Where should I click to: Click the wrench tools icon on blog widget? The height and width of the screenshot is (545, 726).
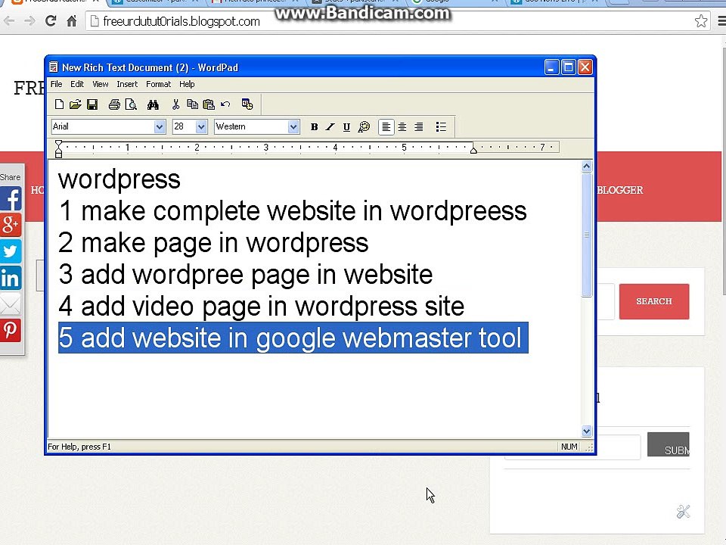click(x=684, y=512)
